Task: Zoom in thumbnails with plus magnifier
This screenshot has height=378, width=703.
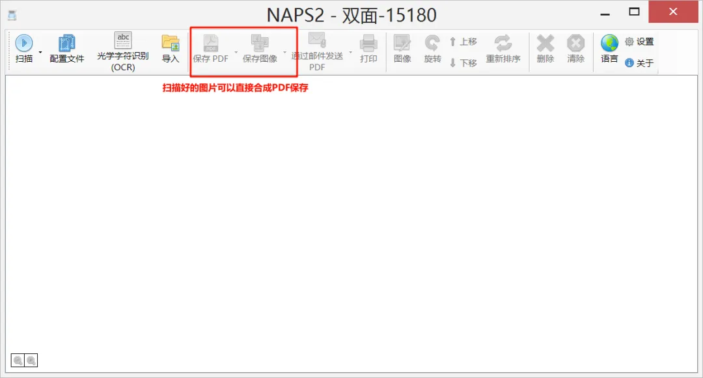Action: [31, 360]
